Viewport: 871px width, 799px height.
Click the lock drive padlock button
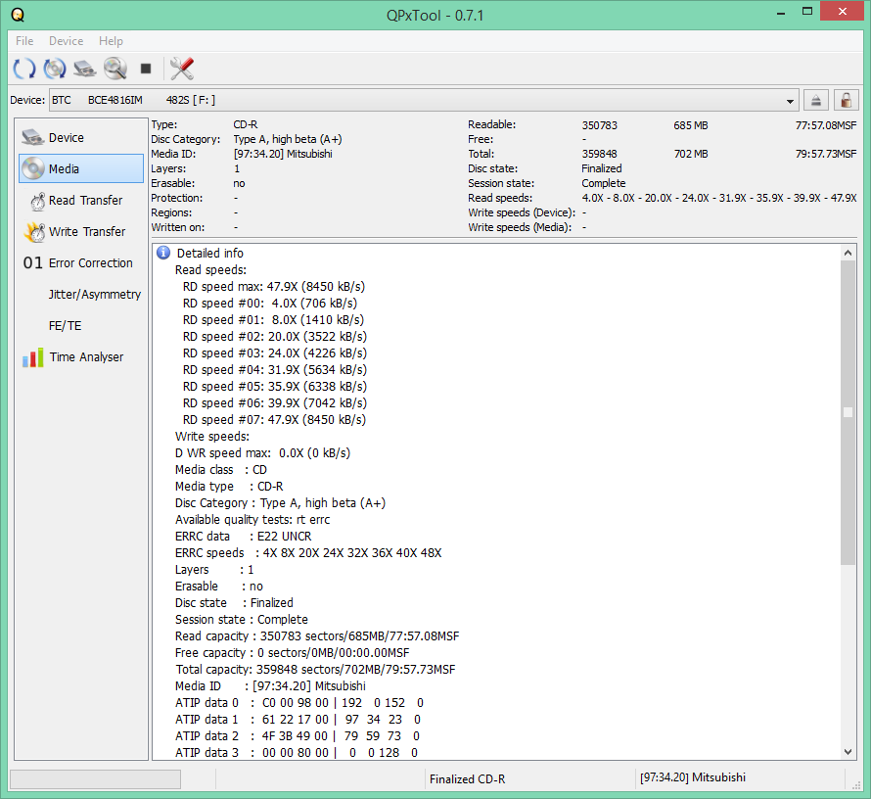[x=846, y=101]
